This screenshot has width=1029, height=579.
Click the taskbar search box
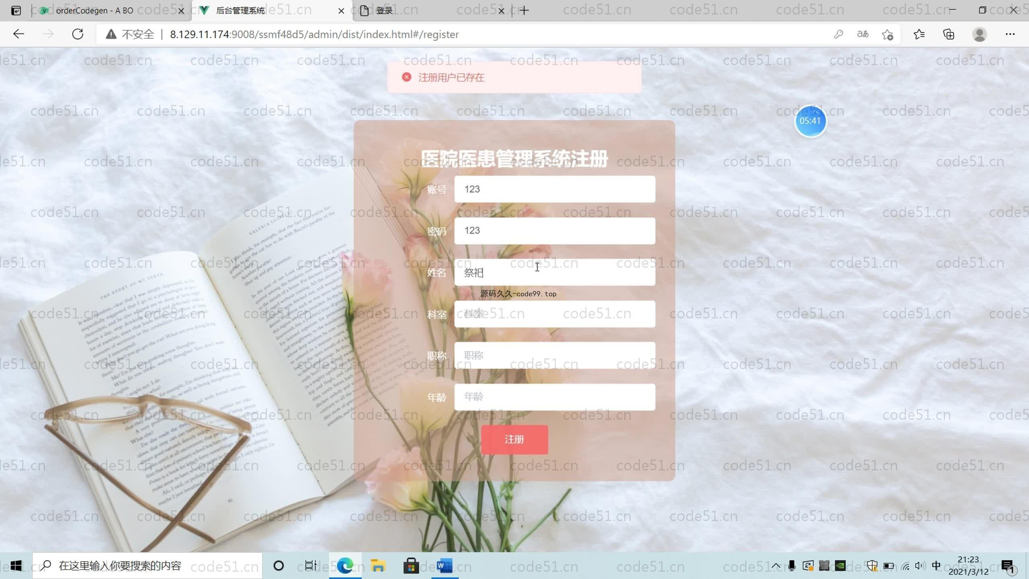pos(147,566)
